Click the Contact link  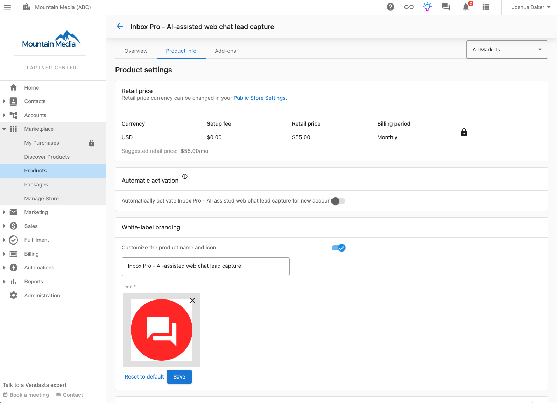tap(70, 395)
